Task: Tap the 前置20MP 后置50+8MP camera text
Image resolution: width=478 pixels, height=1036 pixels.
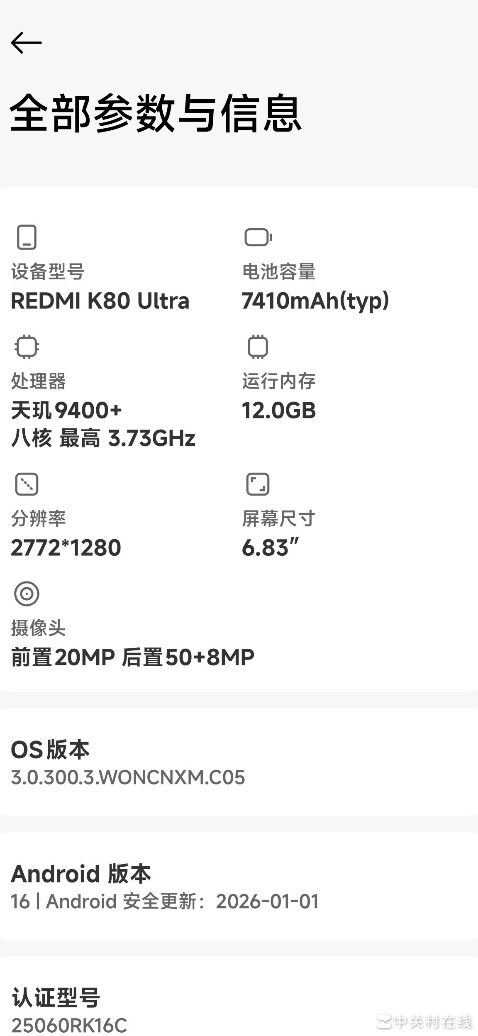Action: [x=133, y=657]
